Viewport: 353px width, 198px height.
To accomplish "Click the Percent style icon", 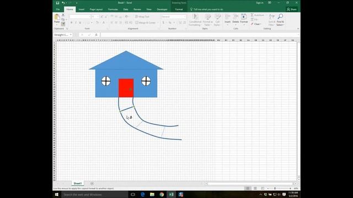I will [x=170, y=23].
